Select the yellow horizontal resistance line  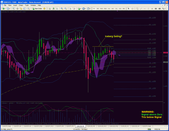click(x=103, y=47)
